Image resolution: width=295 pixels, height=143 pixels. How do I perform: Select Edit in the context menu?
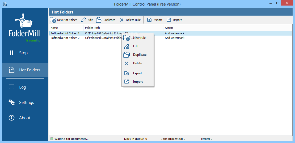point(136,46)
